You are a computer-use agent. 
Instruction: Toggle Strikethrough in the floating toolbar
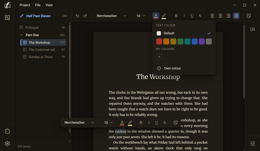[x=165, y=123]
